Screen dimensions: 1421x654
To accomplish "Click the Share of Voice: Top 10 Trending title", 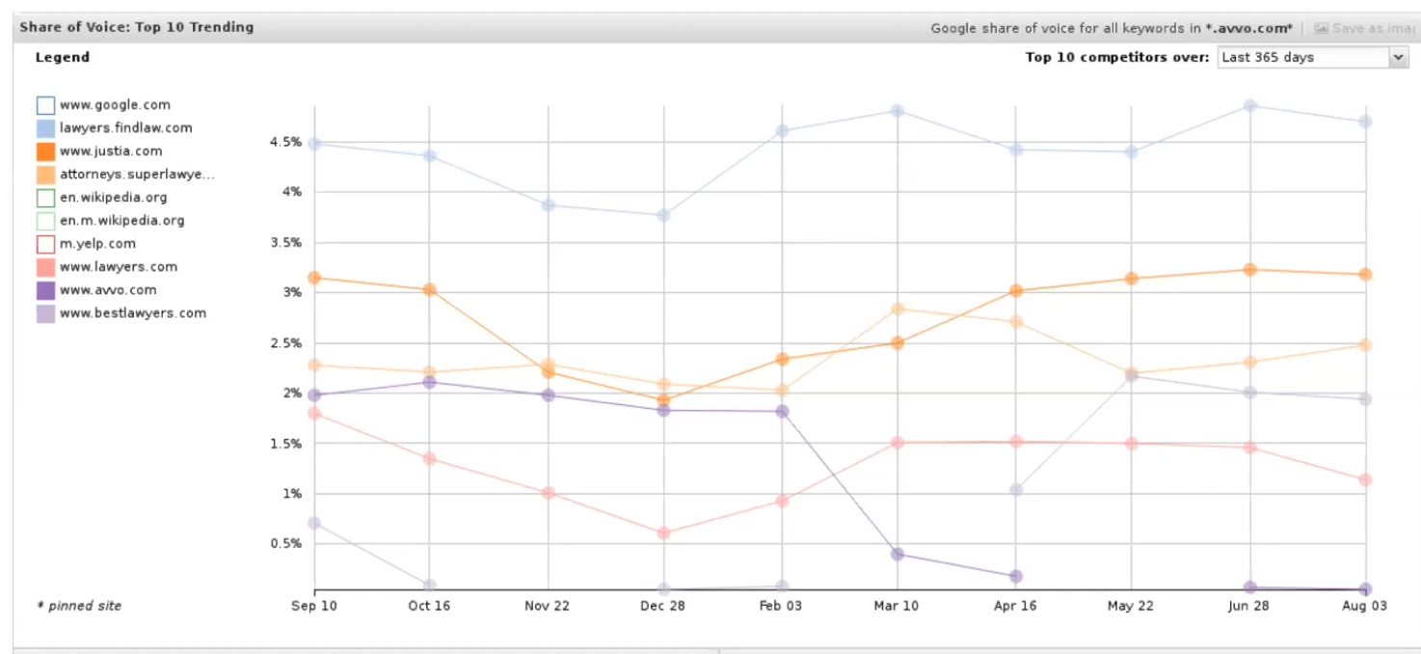I will click(137, 27).
